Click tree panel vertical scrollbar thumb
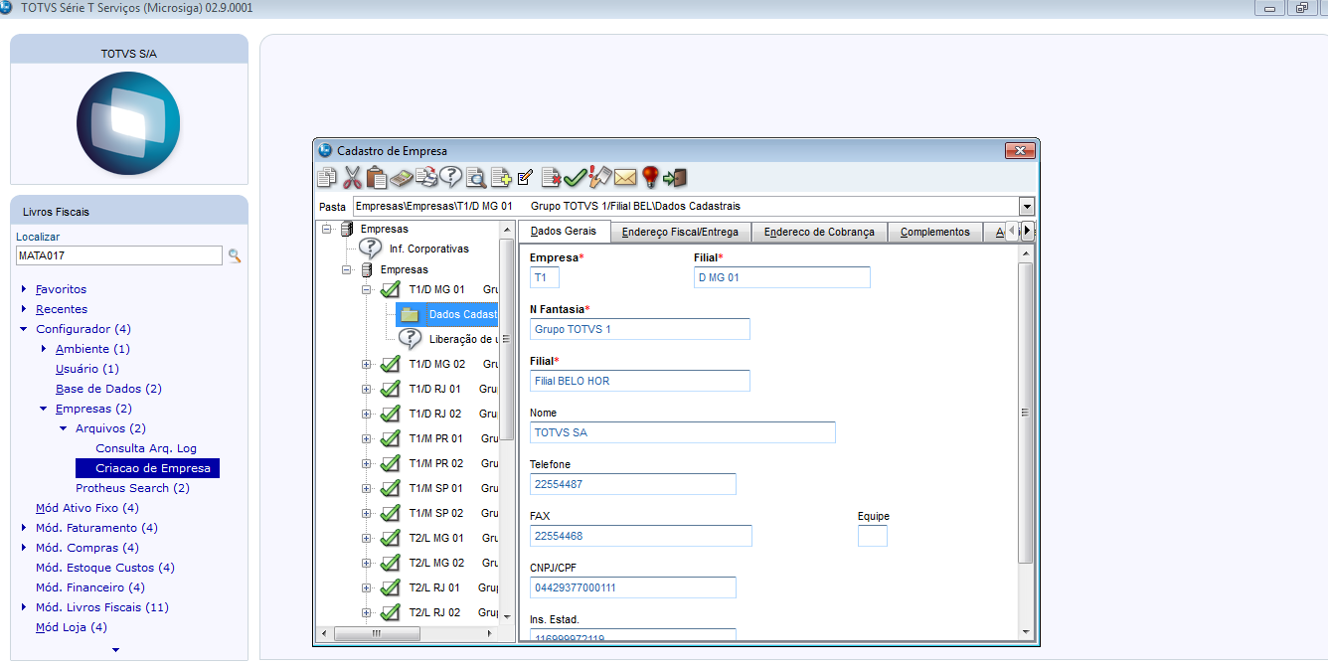1328x668 pixels. (507, 338)
